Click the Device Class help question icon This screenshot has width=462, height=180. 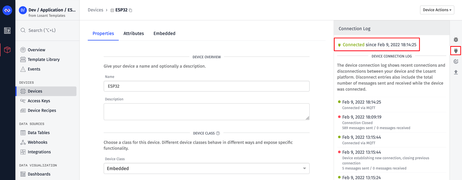tap(218, 133)
